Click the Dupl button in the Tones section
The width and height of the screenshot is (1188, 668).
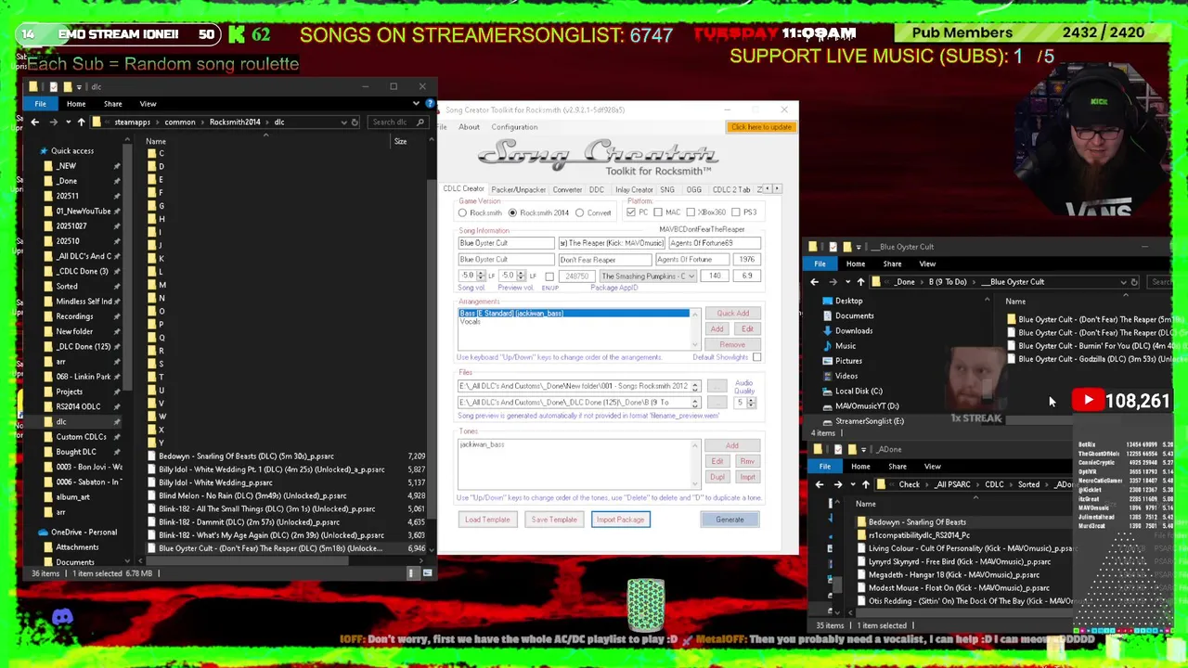[x=717, y=477]
